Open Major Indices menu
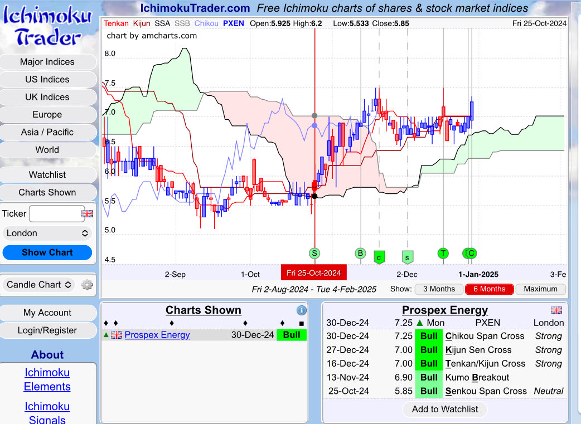This screenshot has height=424, width=581. pos(47,62)
